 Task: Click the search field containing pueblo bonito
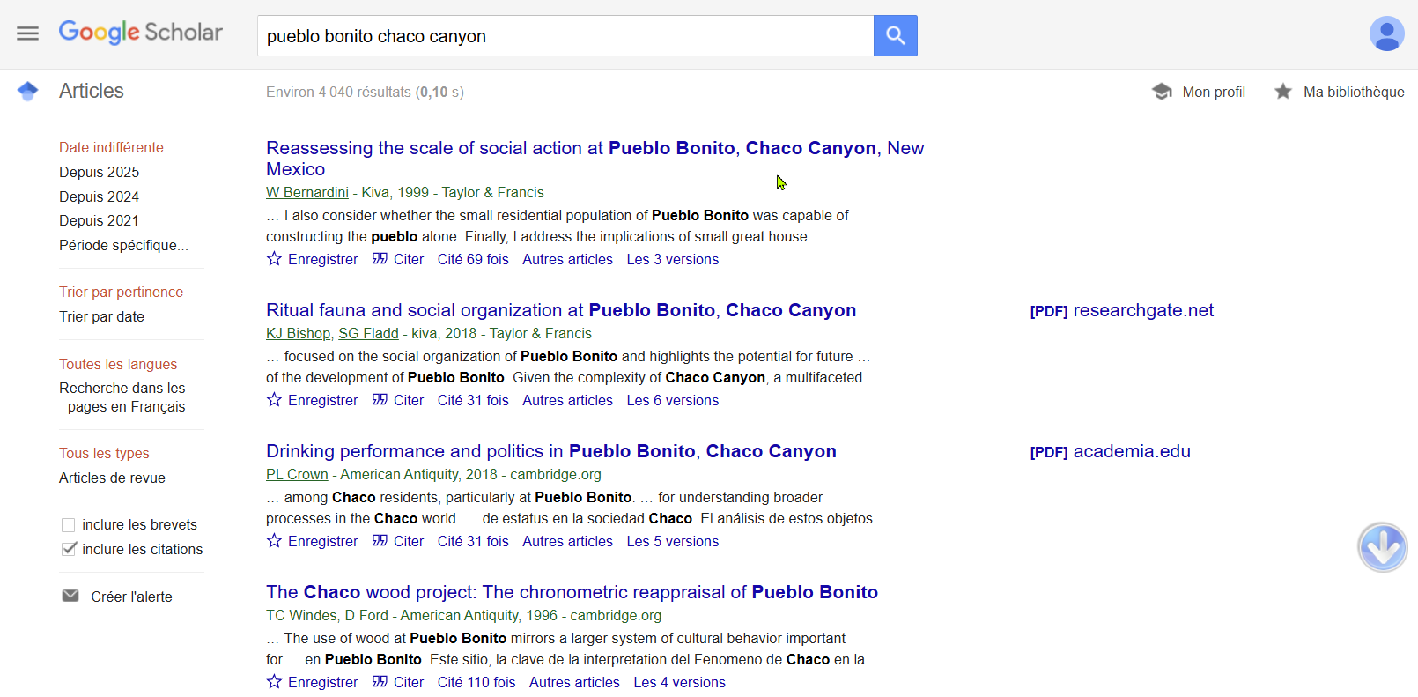pyautogui.click(x=564, y=36)
